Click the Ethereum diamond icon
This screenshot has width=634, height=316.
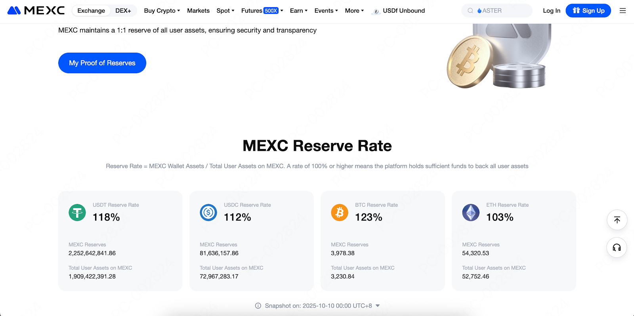(x=471, y=213)
